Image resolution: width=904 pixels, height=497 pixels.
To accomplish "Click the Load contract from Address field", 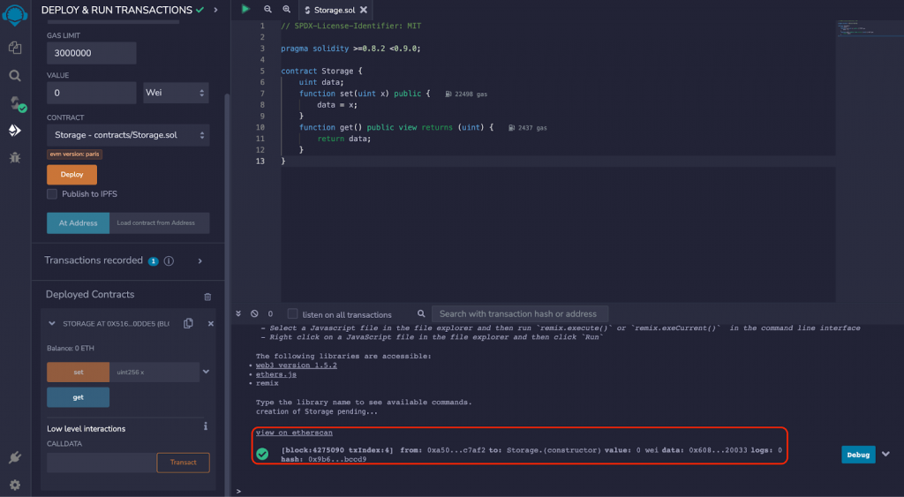I will coord(159,223).
